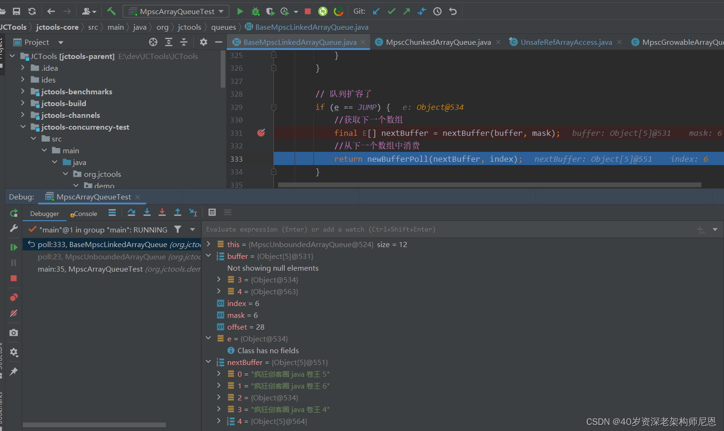This screenshot has width=724, height=431.
Task: Force step into red arrow icon
Action: click(162, 213)
